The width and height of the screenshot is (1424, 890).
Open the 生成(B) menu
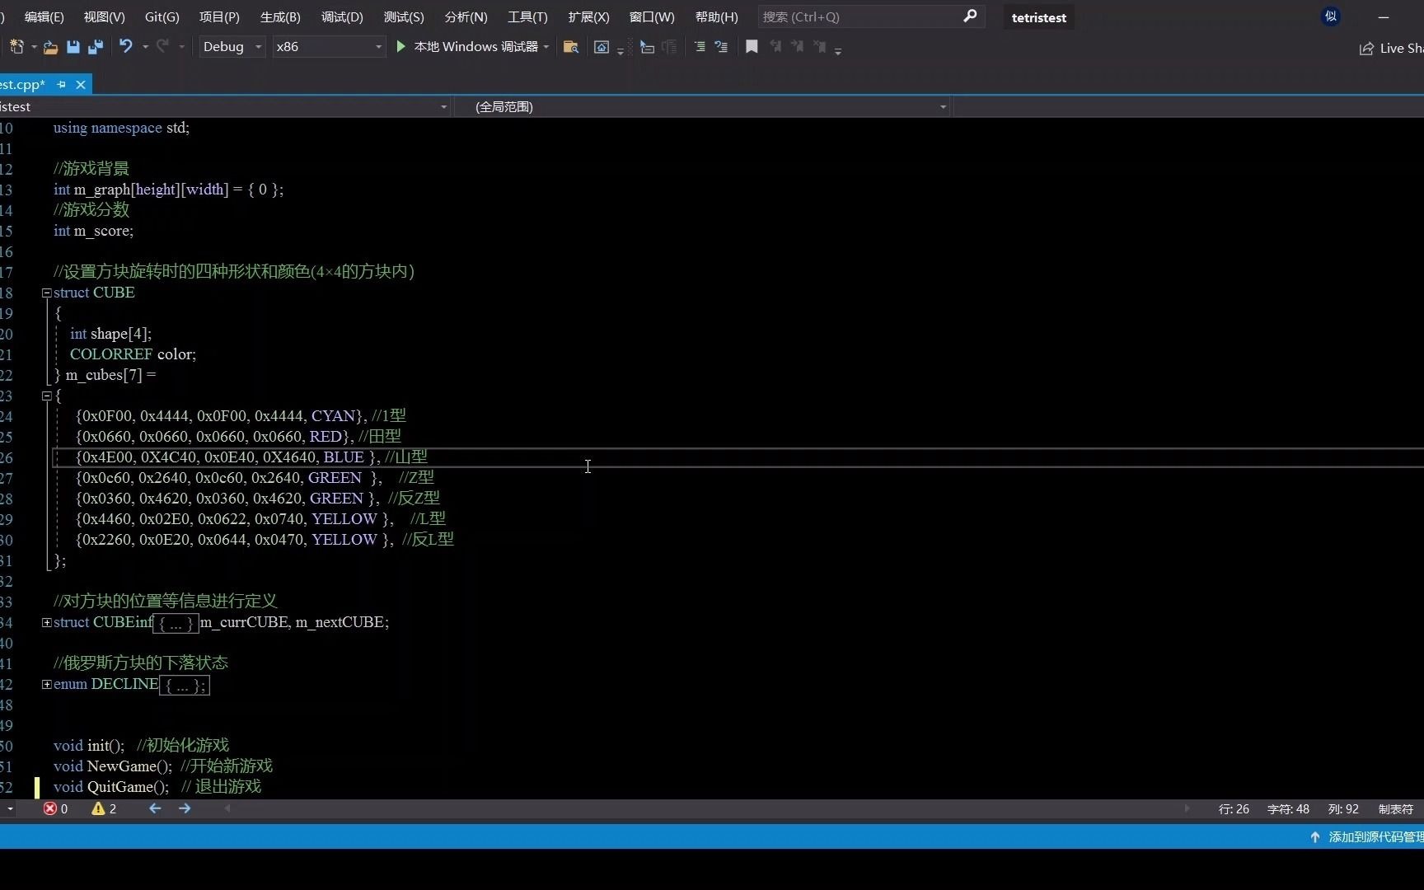pos(280,16)
